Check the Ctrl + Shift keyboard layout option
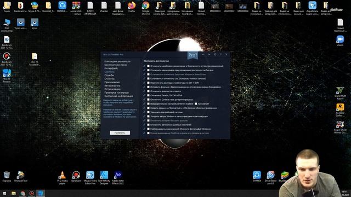 [148, 83]
